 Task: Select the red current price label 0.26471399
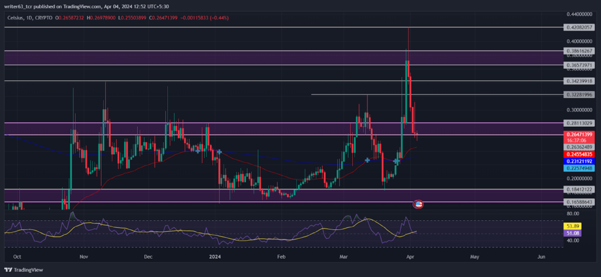click(x=579, y=134)
